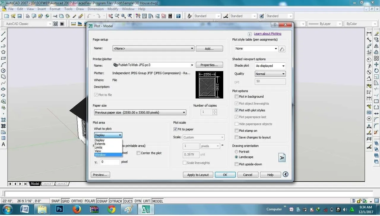Open Page setup Name dropdown
Image resolution: width=380 pixels, height=216 pixels.
click(x=153, y=48)
